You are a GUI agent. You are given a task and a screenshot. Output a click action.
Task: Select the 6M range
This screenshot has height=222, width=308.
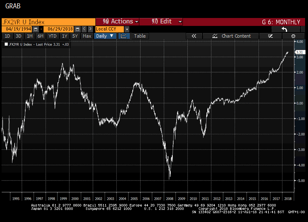41,36
